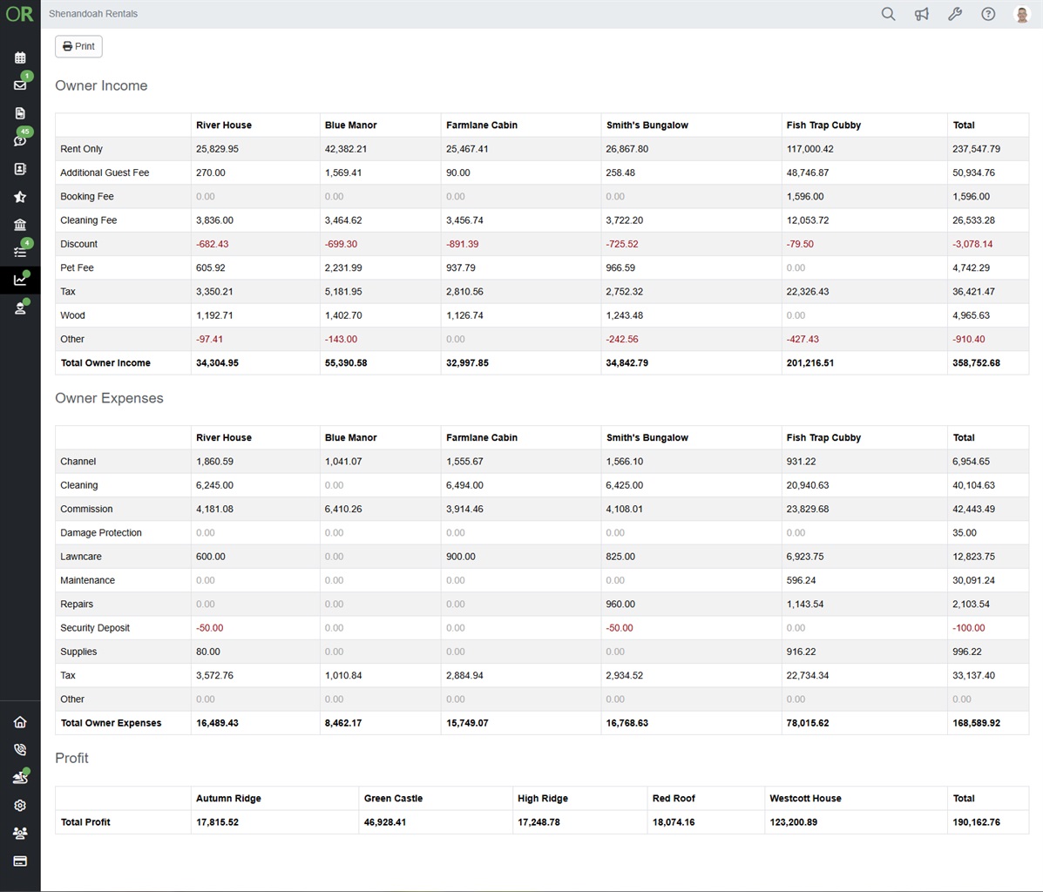Screen dimensions: 1043x892
Task: Select the active reports chart icon
Action: coord(20,279)
